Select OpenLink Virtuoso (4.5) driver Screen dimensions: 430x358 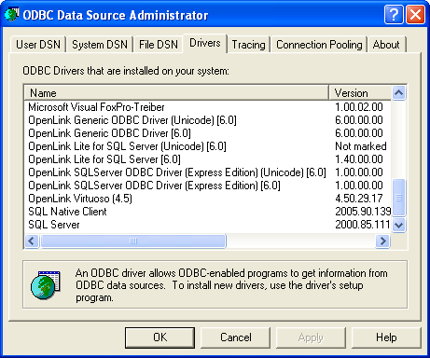(x=80, y=199)
